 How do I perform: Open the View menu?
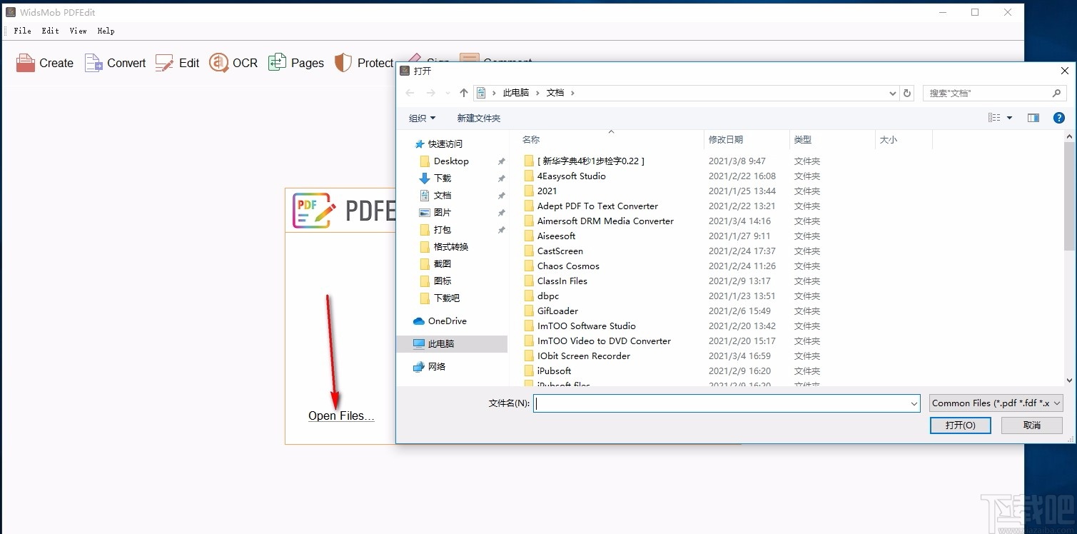tap(78, 31)
